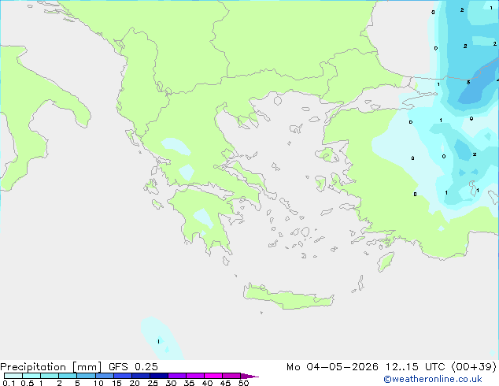
Task: Click the Peloponnese peninsula on the map
Action: coord(204,218)
